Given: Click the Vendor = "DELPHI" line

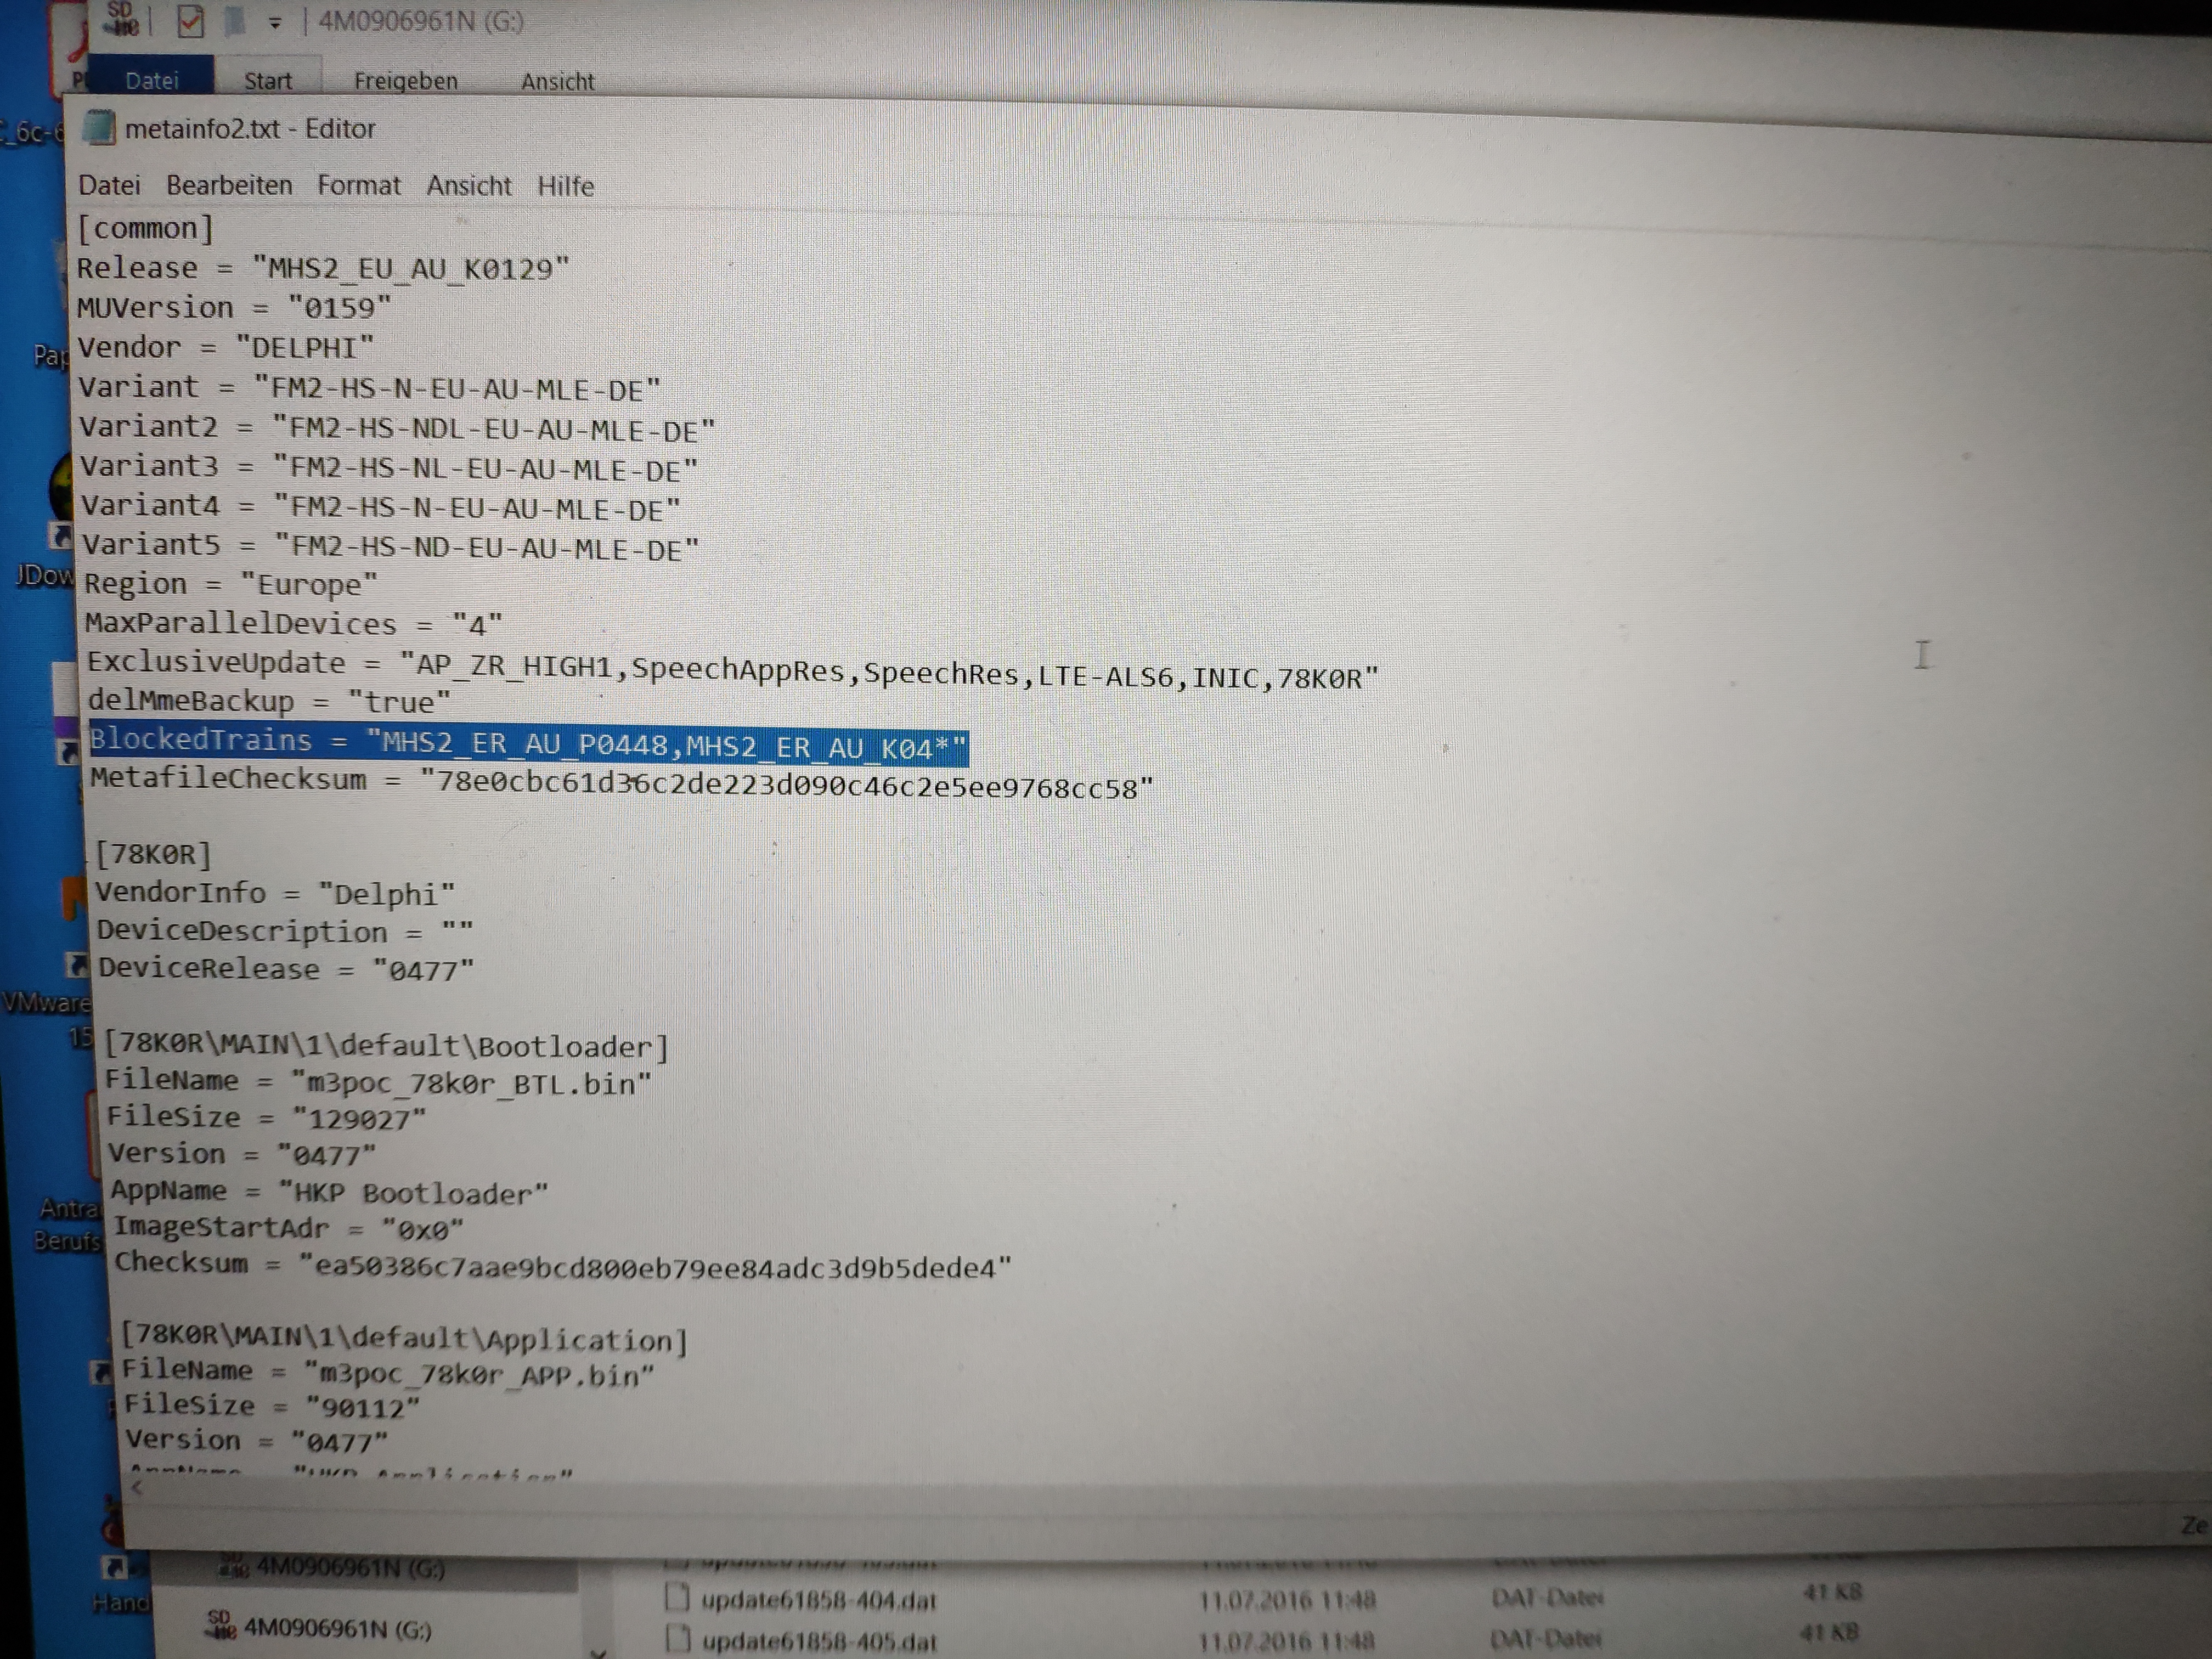Looking at the screenshot, I should (226, 347).
